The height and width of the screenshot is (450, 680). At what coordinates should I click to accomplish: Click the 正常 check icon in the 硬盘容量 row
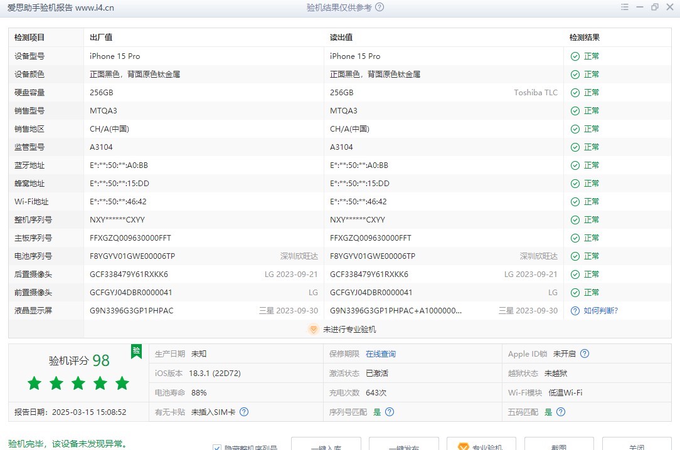click(575, 93)
